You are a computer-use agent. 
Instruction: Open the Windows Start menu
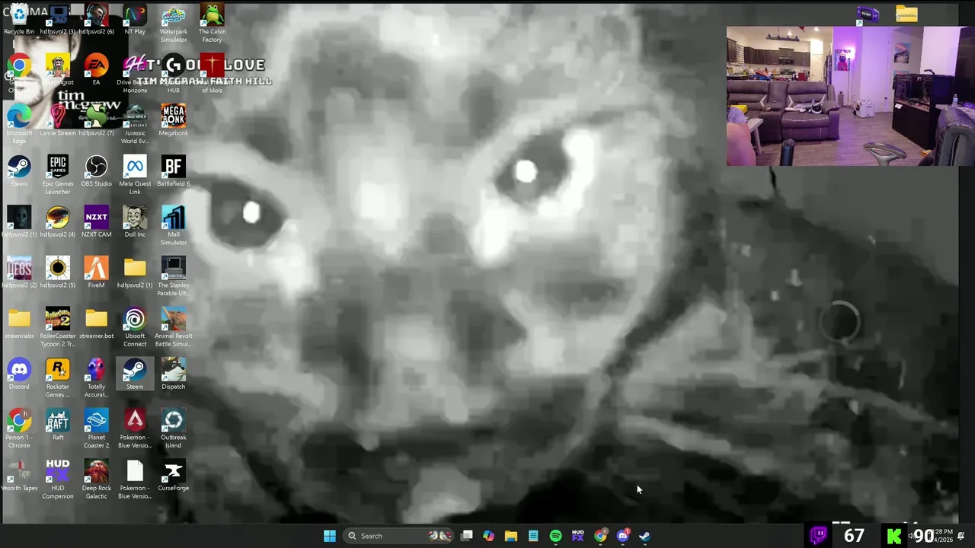coord(330,536)
